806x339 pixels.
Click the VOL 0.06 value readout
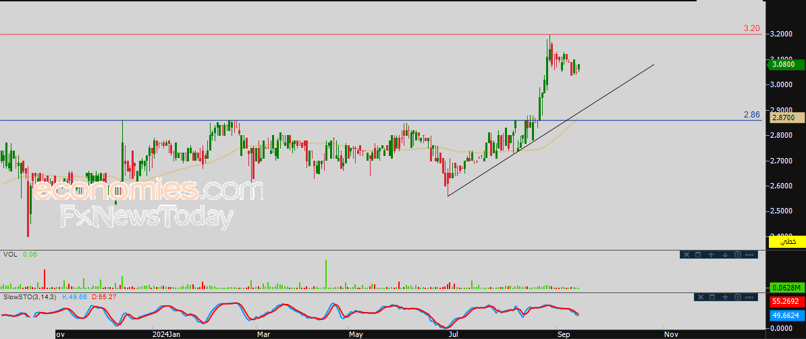tap(29, 254)
